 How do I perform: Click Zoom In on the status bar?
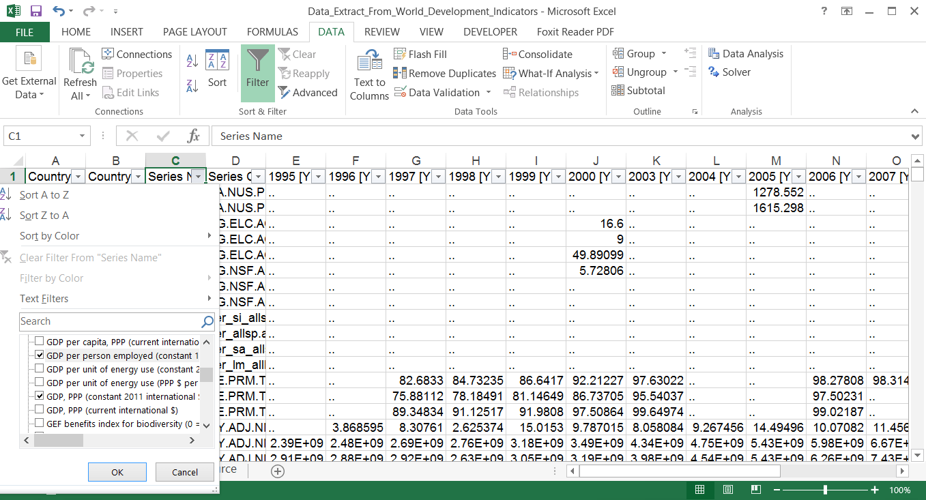(874, 490)
